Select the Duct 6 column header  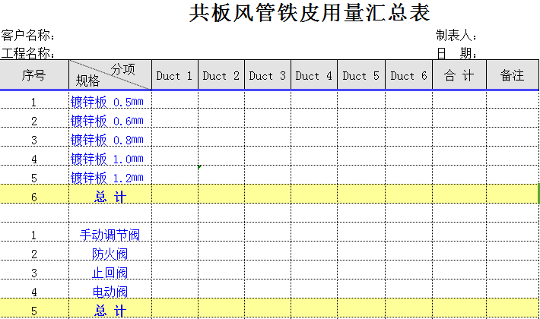tap(408, 75)
